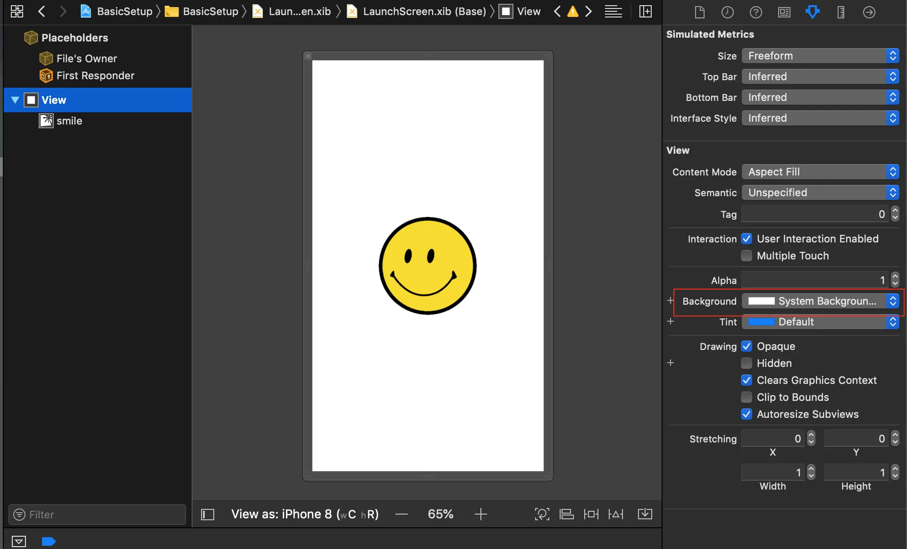This screenshot has height=549, width=907.
Task: Open the File inspector
Action: 700,12
